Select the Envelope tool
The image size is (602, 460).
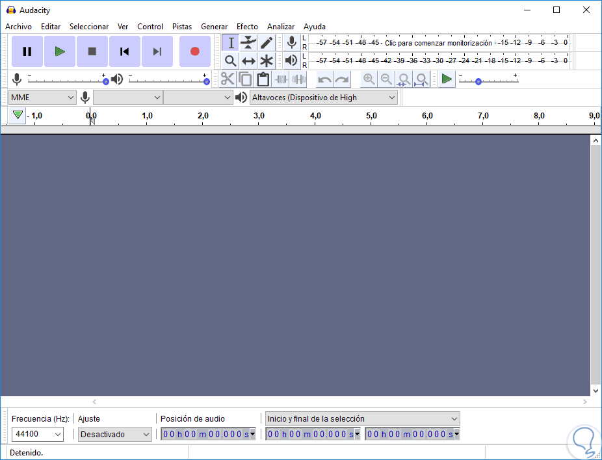tap(248, 43)
